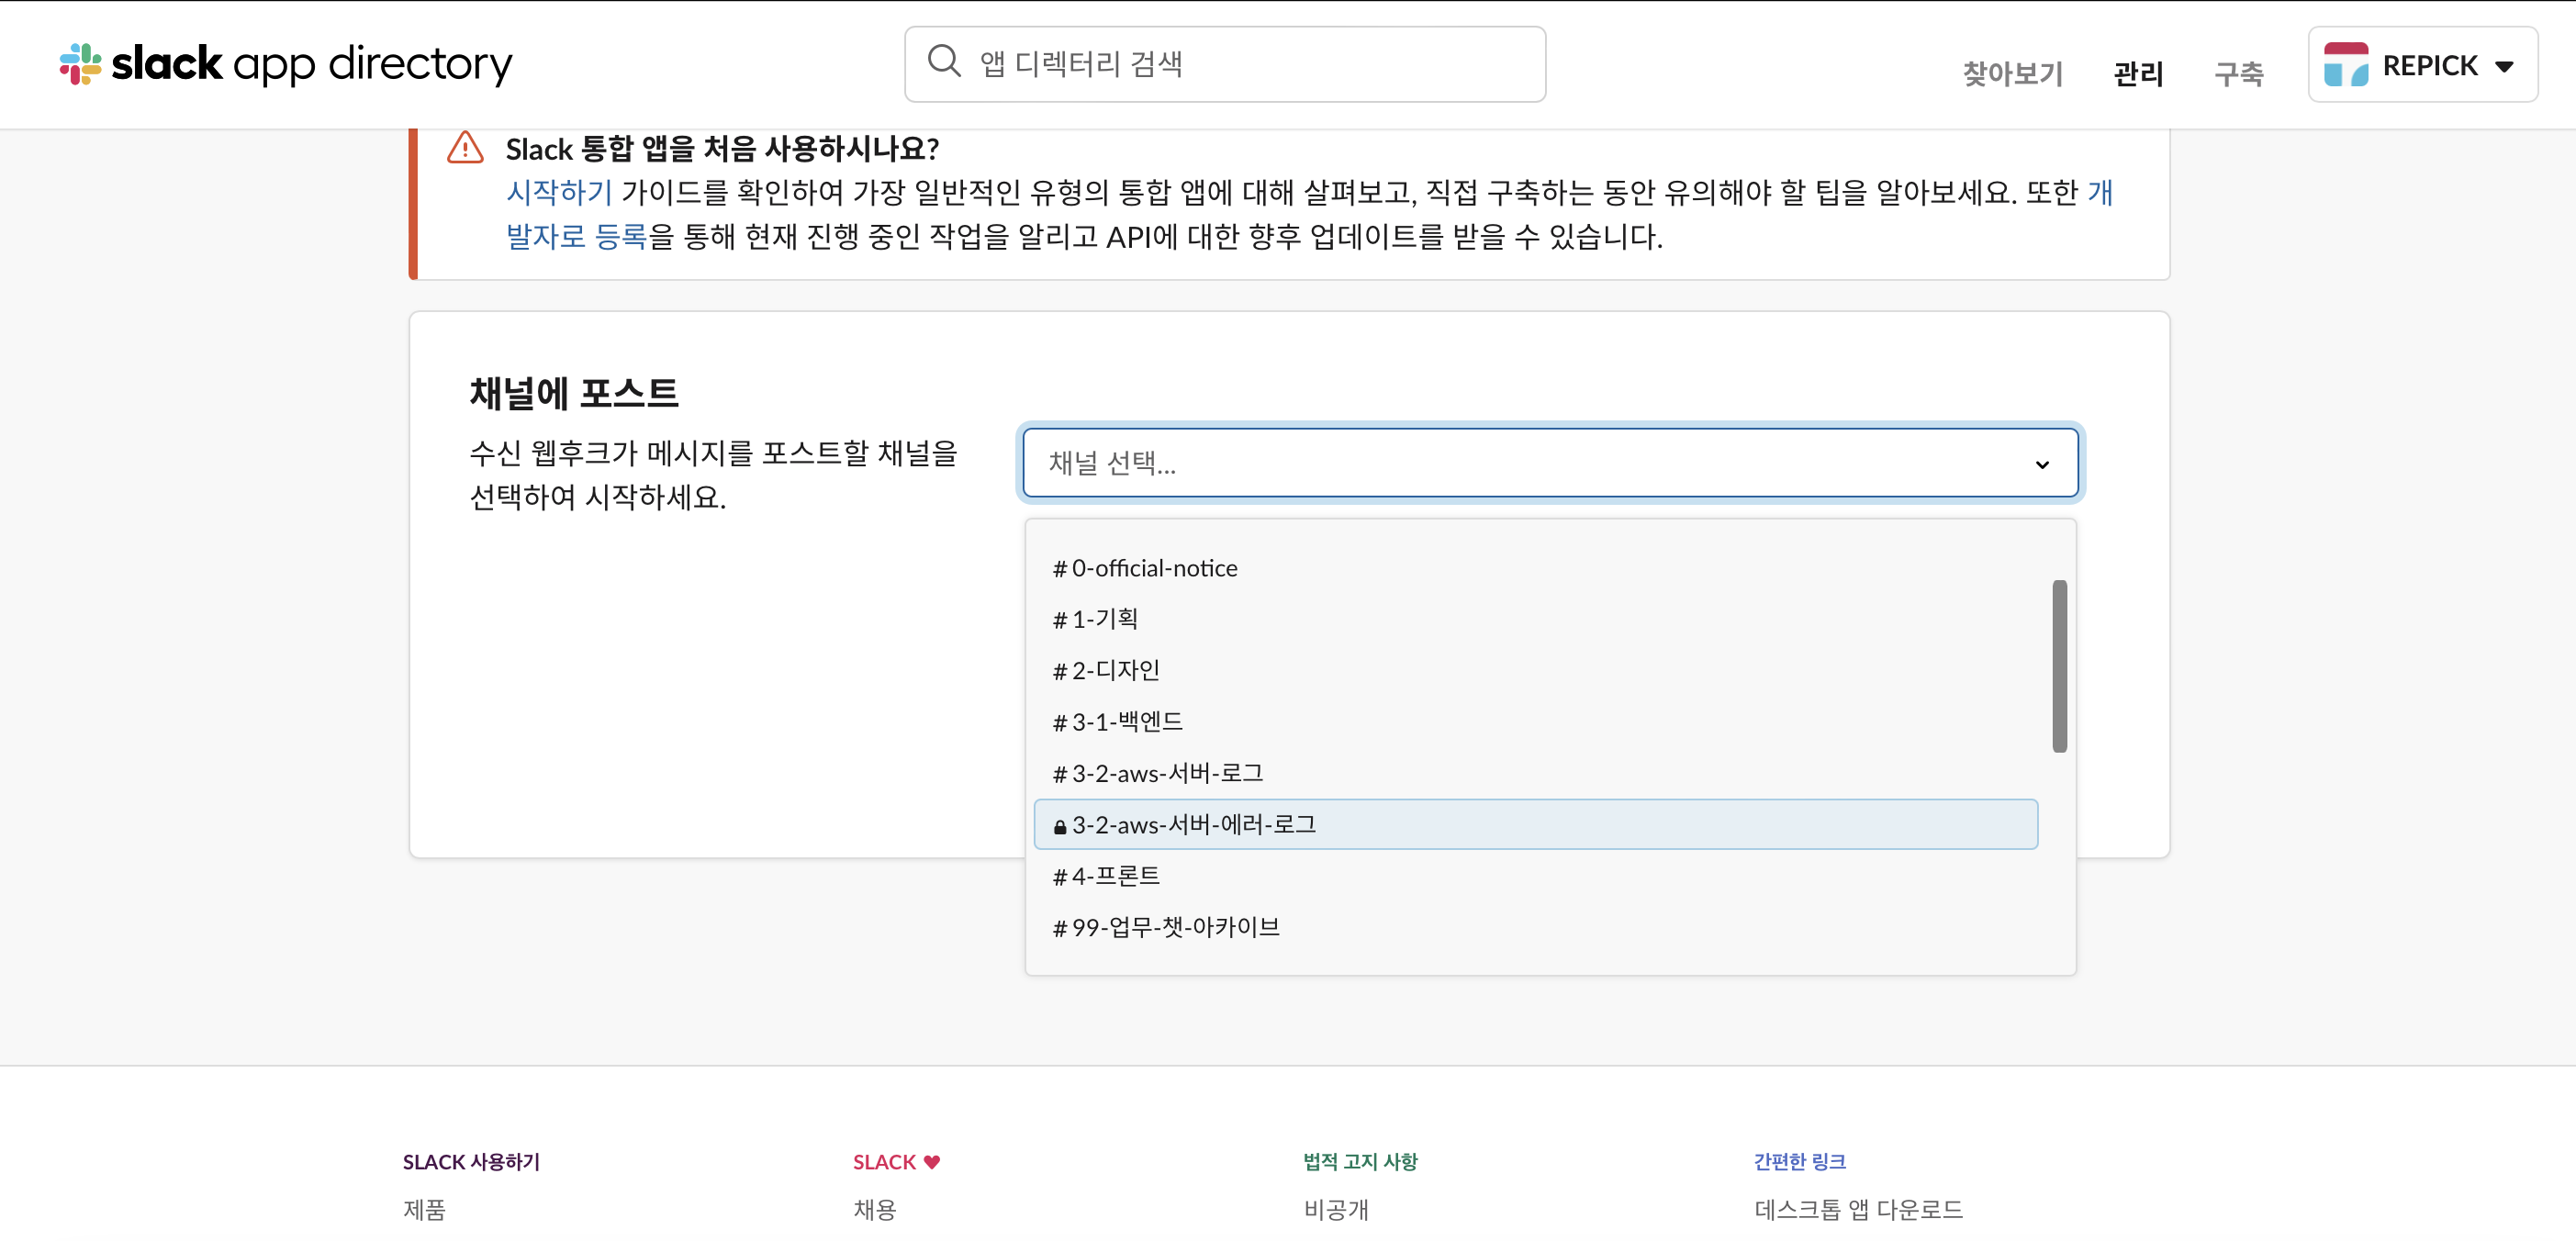Select #3-2-aws-서버-로그 channel option
2576x1241 pixels.
tap(1158, 773)
